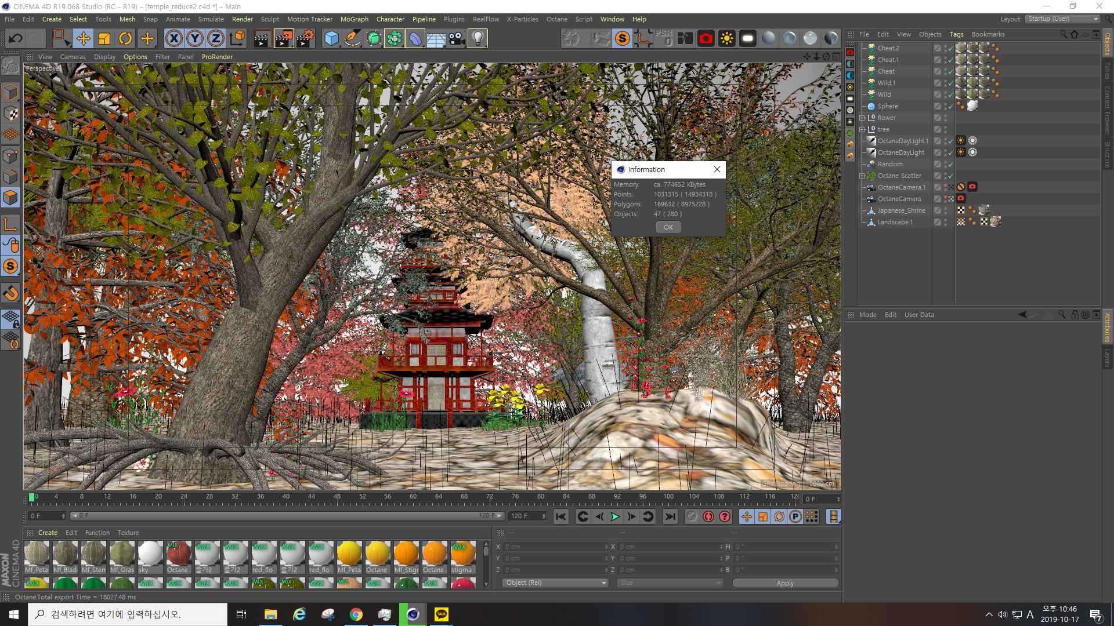The image size is (1114, 626).
Task: Open the Octane menu
Action: 556,19
